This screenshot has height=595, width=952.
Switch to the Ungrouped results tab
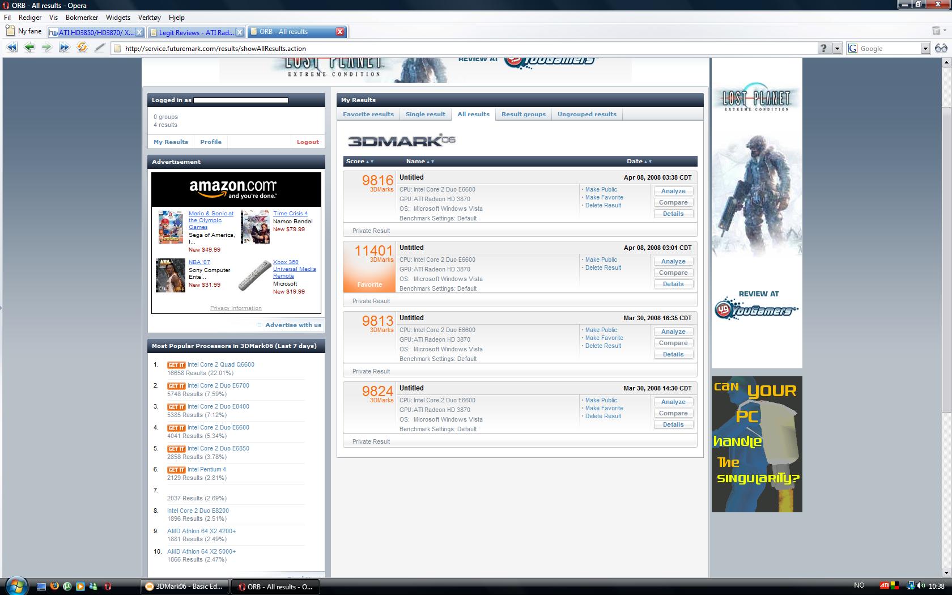tap(587, 114)
